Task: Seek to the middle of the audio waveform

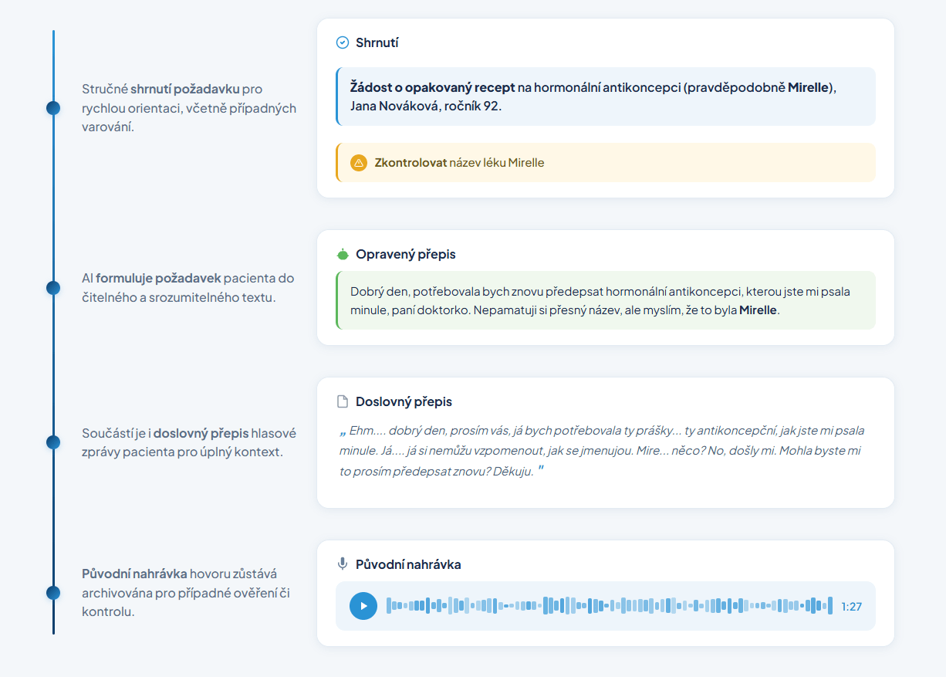Action: (x=609, y=606)
